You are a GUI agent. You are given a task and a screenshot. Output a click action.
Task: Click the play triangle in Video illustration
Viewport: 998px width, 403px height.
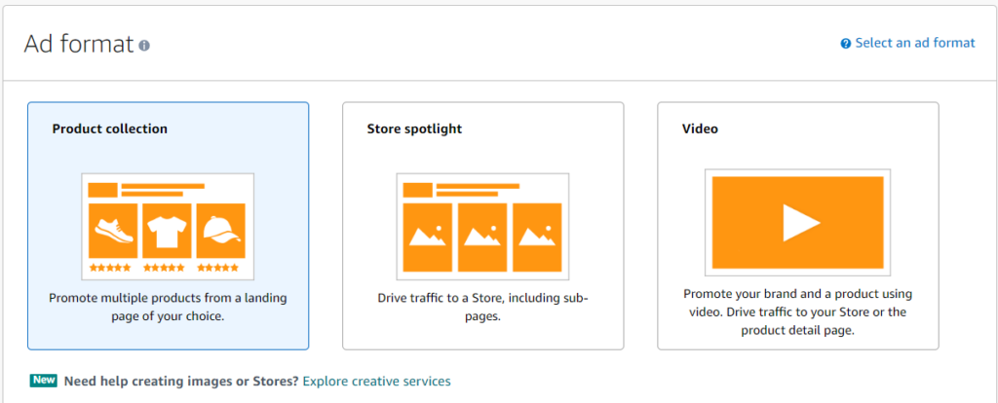pyautogui.click(x=801, y=223)
